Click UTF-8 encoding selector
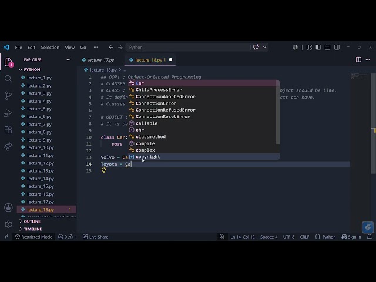This screenshot has width=376, height=282. click(288, 237)
